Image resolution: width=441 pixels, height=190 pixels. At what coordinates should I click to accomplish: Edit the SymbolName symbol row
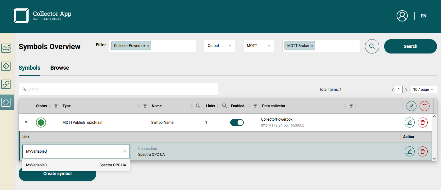(x=409, y=123)
